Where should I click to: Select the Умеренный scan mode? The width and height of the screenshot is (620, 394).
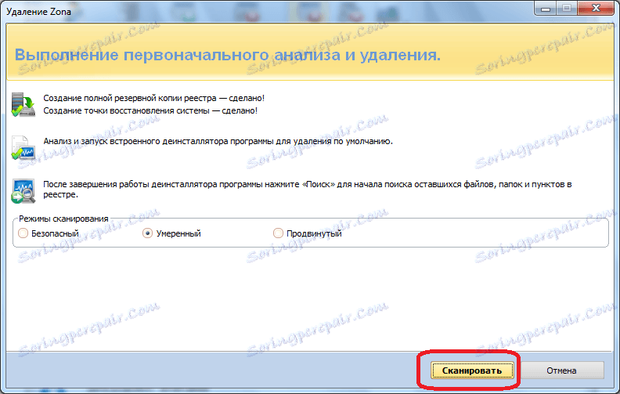171,233
